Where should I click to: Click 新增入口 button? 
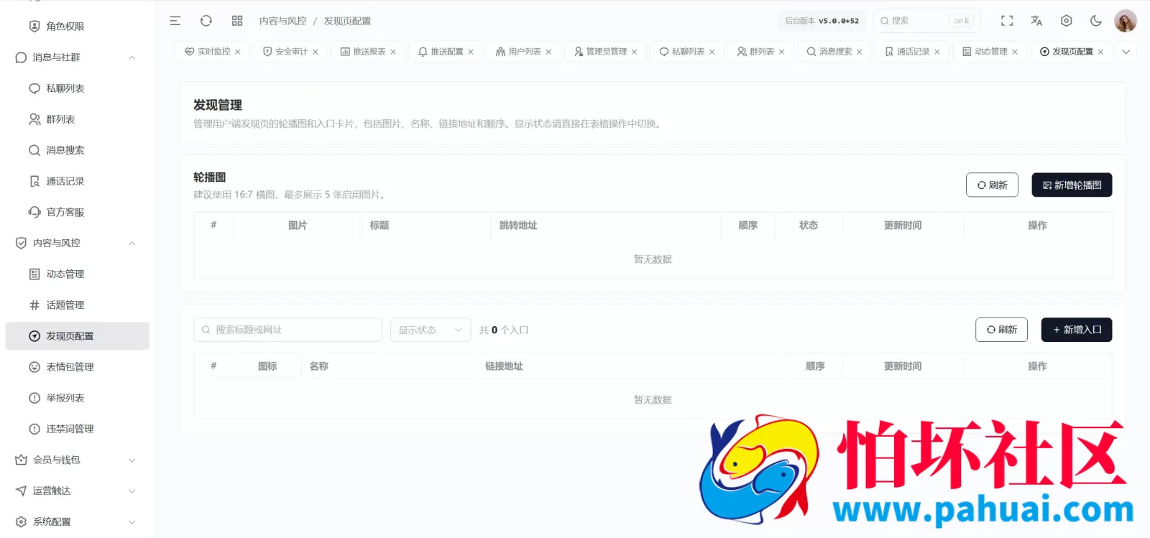pos(1077,330)
